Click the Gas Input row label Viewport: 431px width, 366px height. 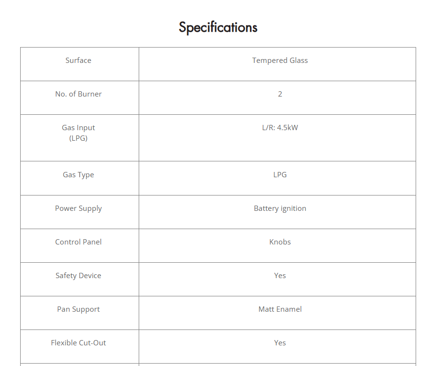click(78, 128)
